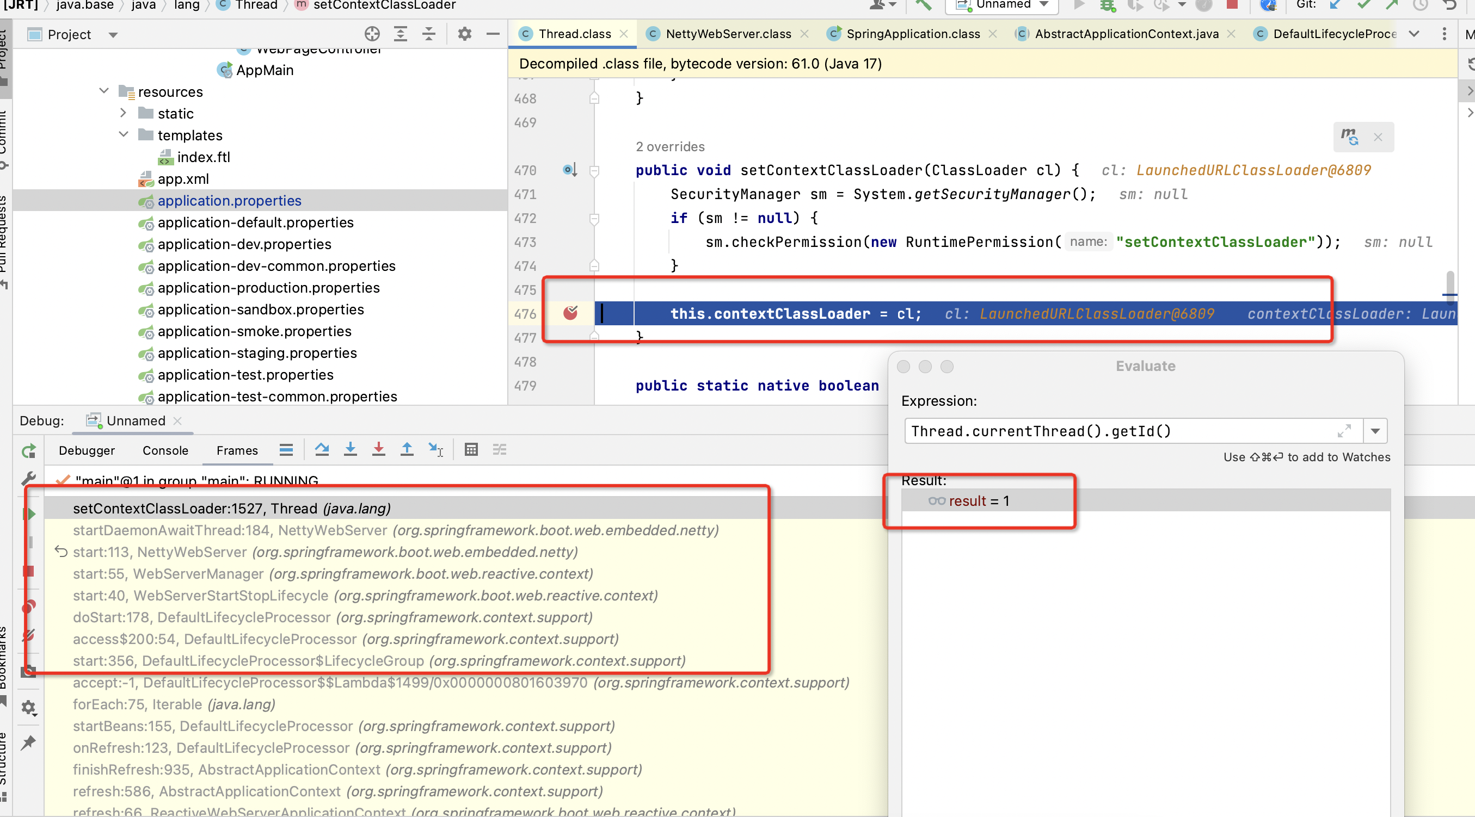The height and width of the screenshot is (817, 1475).
Task: Disable the breakpoint on line 476
Action: [570, 313]
